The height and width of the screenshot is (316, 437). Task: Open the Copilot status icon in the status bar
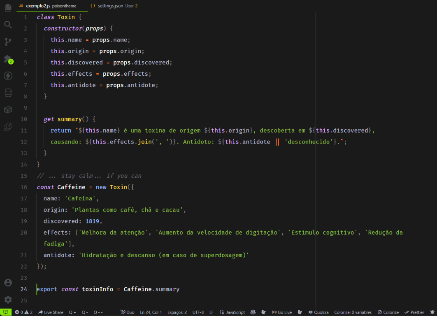click(x=253, y=312)
